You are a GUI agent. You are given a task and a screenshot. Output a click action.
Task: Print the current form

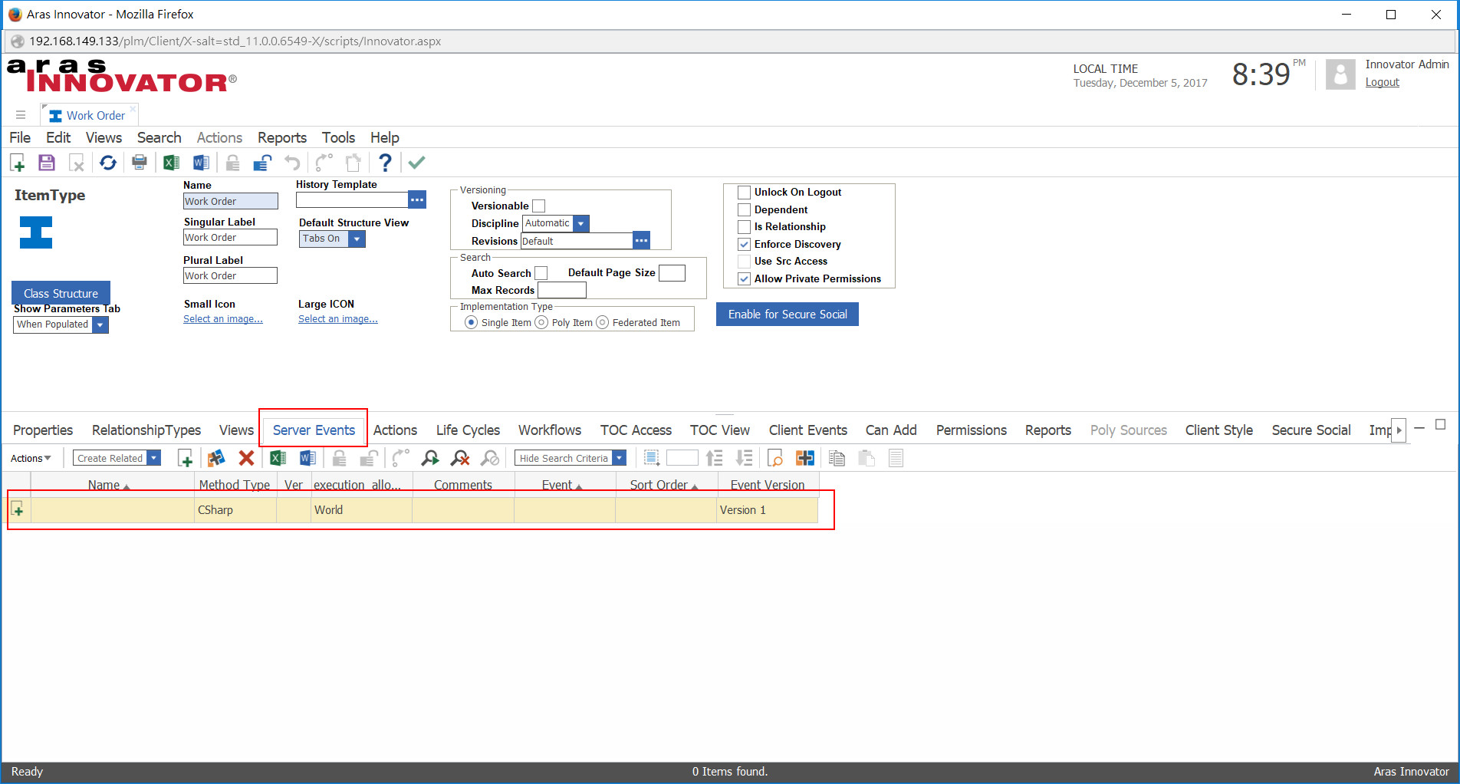pos(140,163)
